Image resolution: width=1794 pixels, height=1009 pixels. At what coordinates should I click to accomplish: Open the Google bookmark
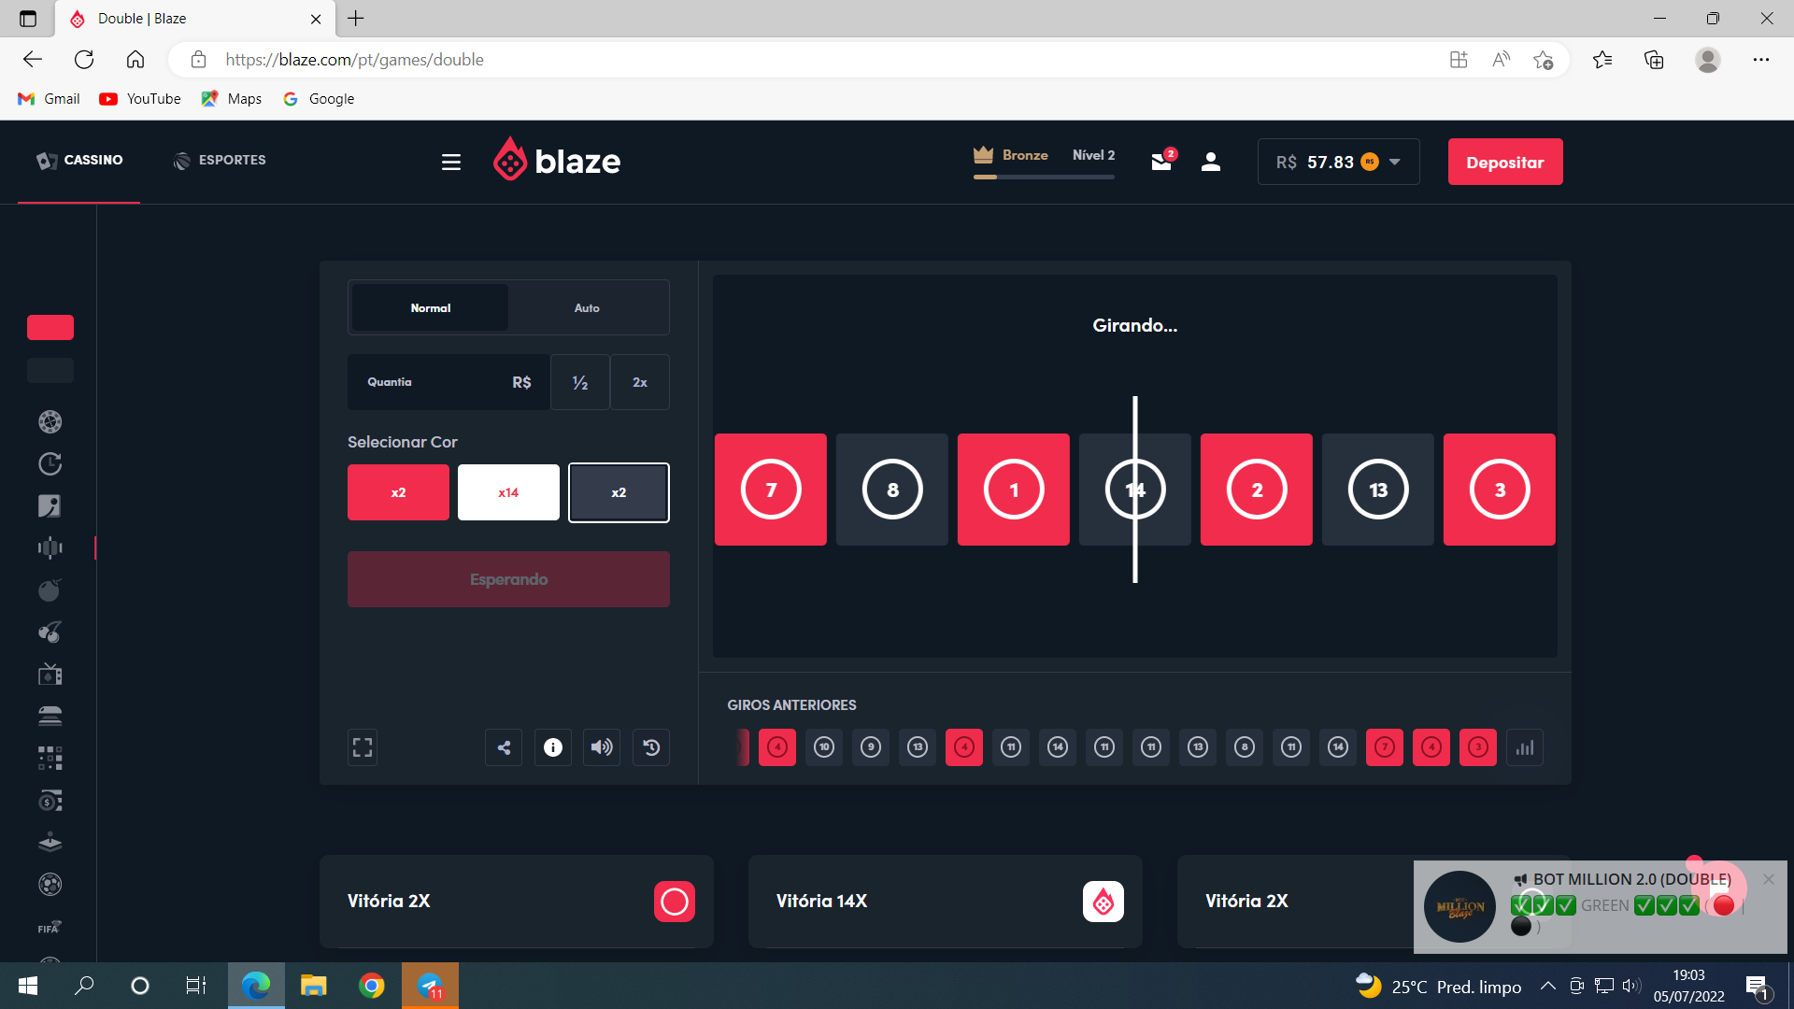pos(319,99)
